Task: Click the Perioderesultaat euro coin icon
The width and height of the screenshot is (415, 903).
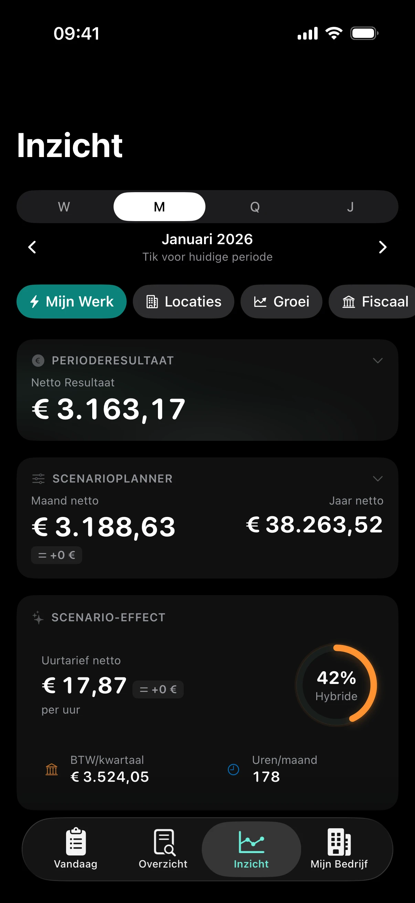Action: [38, 360]
